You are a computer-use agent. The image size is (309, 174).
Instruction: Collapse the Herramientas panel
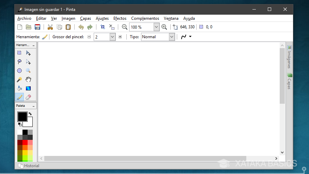[x=33, y=45]
